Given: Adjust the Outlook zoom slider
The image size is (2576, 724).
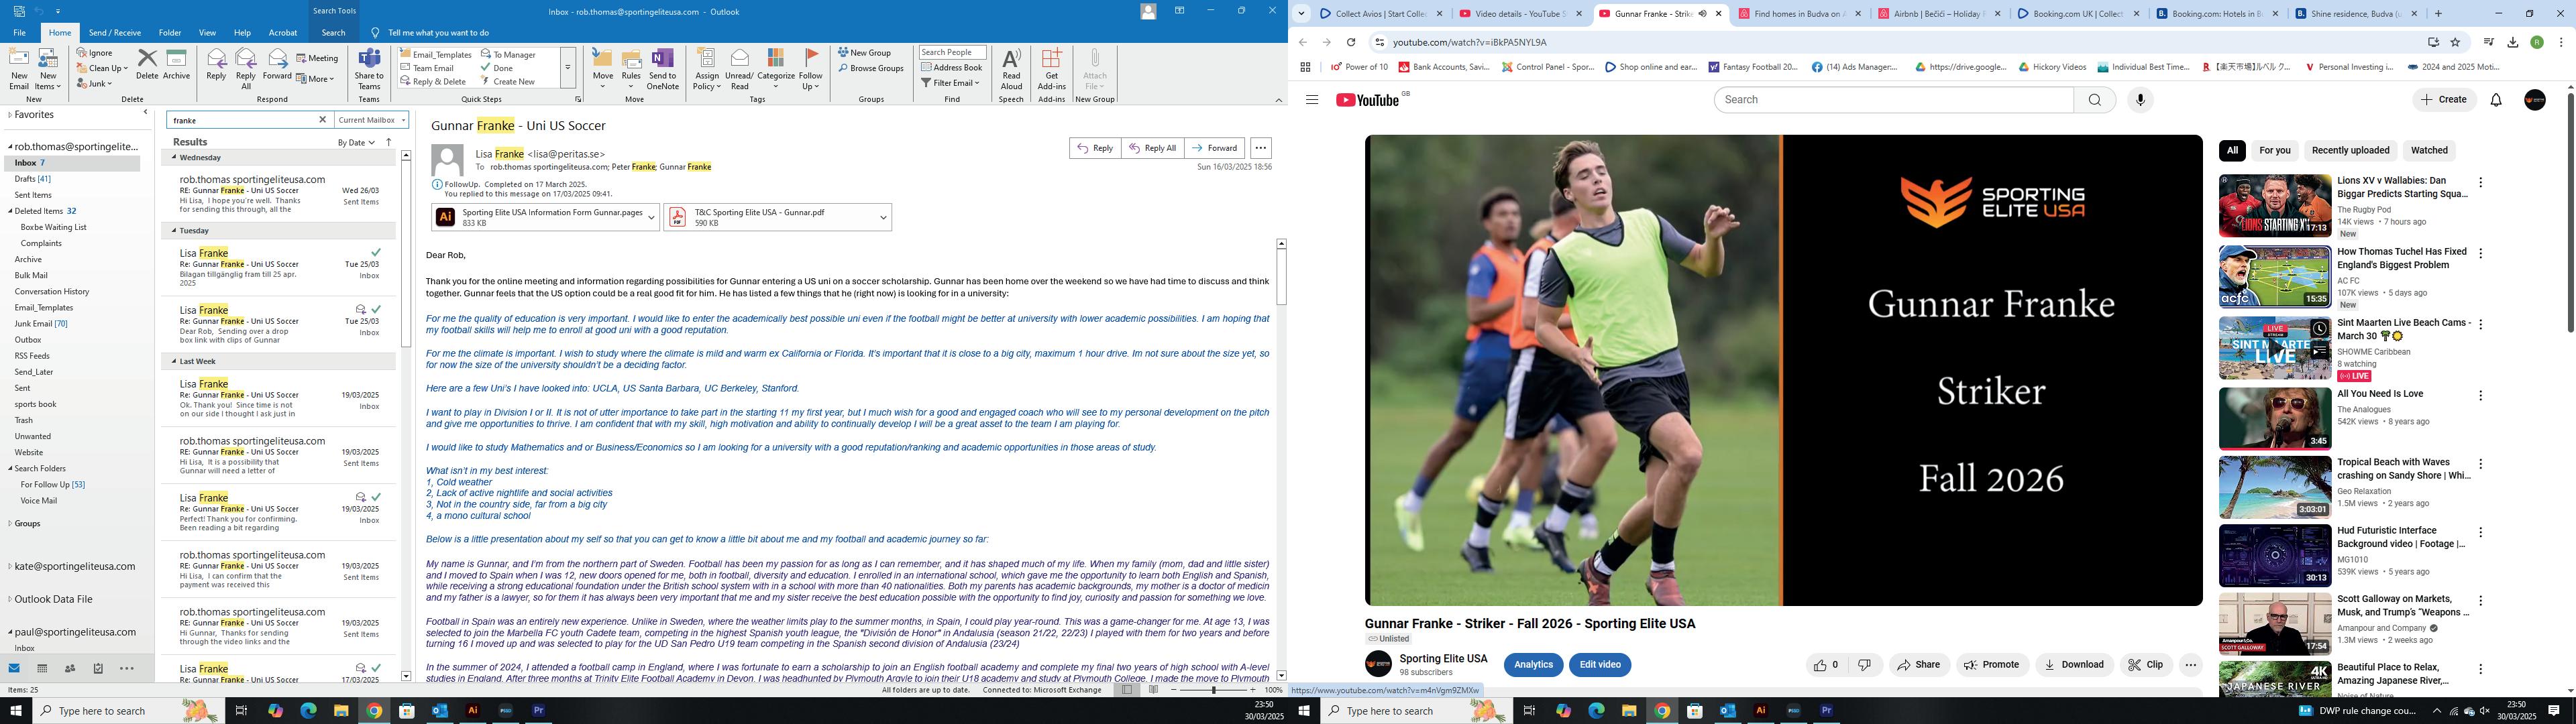Looking at the screenshot, I should pyautogui.click(x=1213, y=690).
